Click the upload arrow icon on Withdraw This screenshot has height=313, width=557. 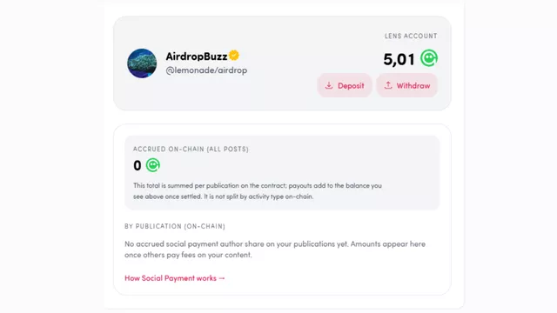click(388, 85)
